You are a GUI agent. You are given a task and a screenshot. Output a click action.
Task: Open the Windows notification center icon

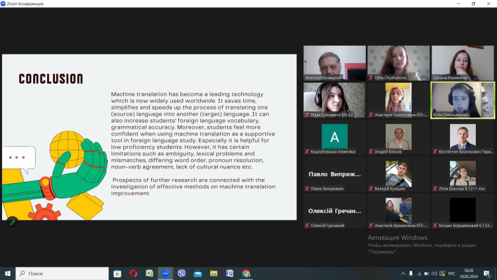[x=490, y=273]
